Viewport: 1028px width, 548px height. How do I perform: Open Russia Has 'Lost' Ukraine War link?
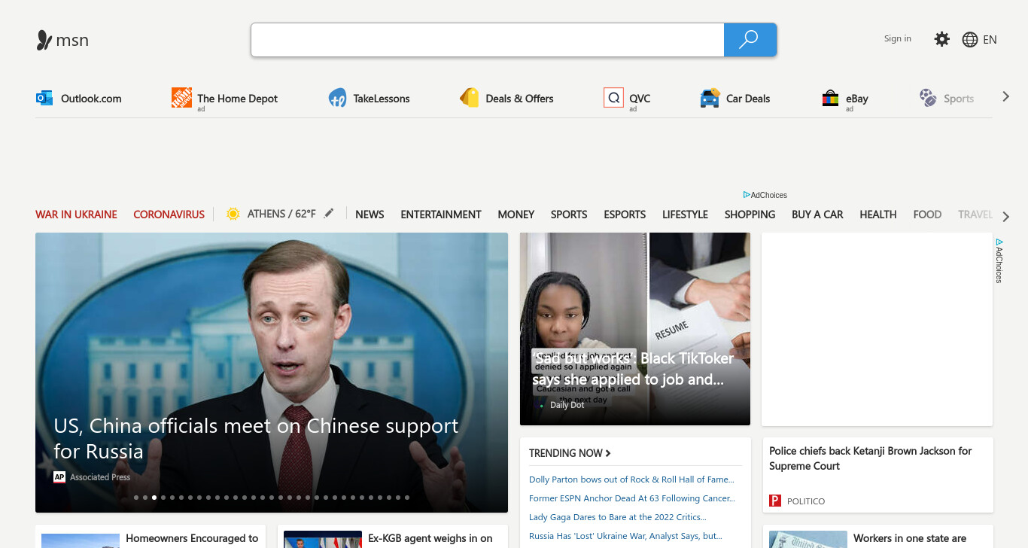[625, 536]
